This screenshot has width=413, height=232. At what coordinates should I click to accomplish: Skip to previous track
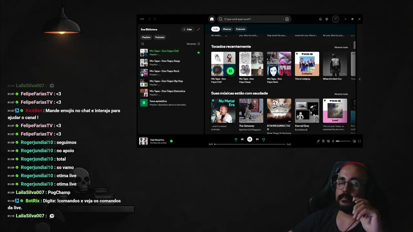242,139
